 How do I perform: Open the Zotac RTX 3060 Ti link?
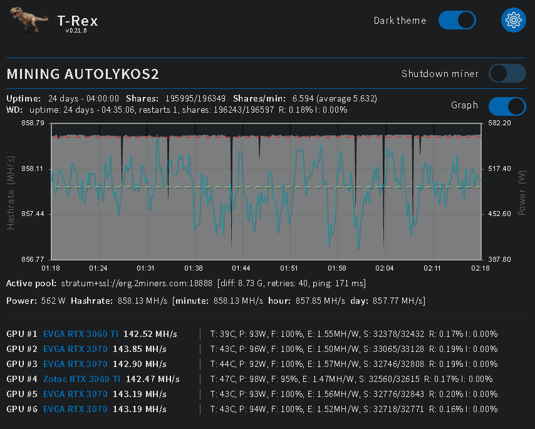click(x=81, y=379)
